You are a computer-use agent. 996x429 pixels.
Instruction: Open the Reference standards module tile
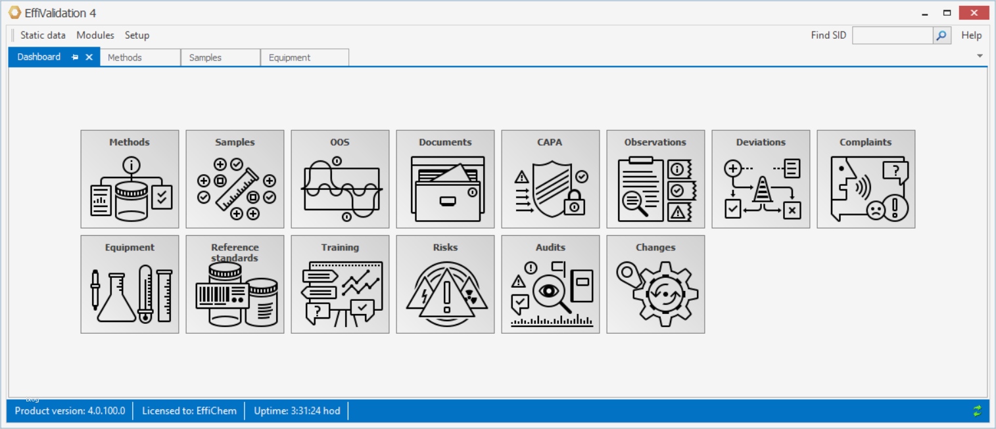click(235, 284)
